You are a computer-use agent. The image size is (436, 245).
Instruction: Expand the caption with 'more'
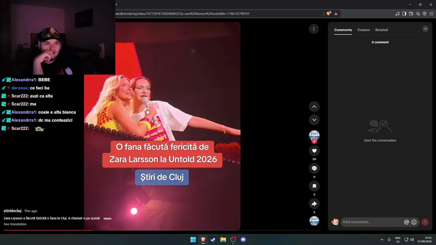click(x=107, y=218)
